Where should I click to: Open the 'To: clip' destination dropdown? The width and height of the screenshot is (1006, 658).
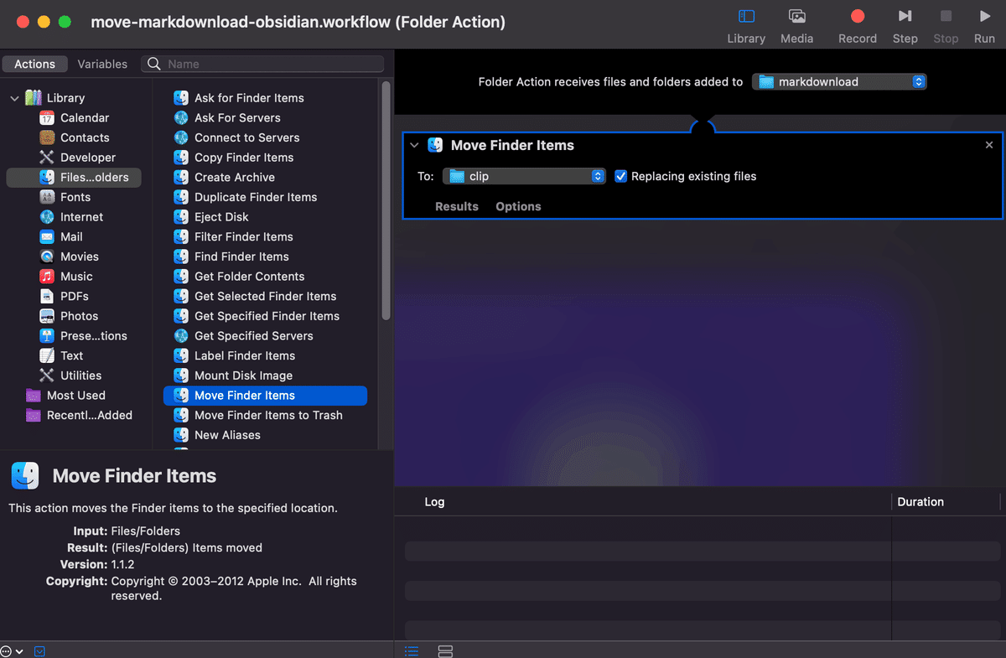[524, 176]
